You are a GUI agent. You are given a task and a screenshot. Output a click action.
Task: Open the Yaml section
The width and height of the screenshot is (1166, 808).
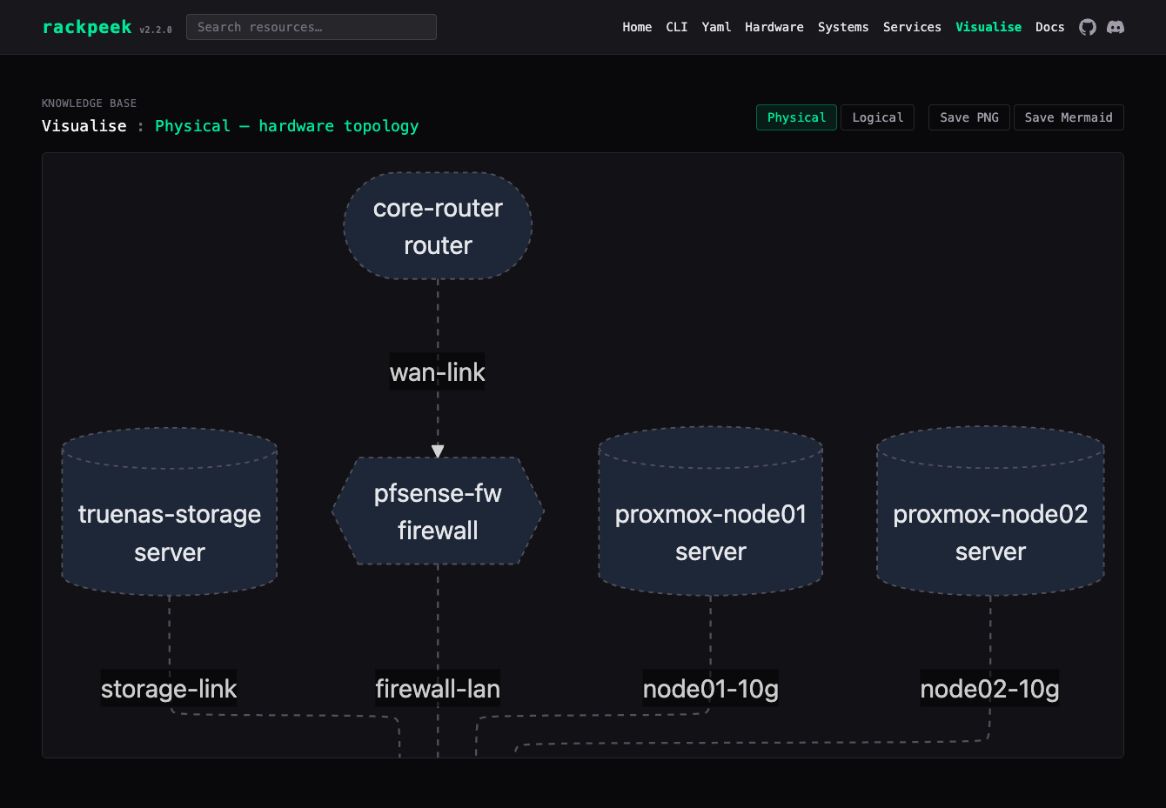716,27
